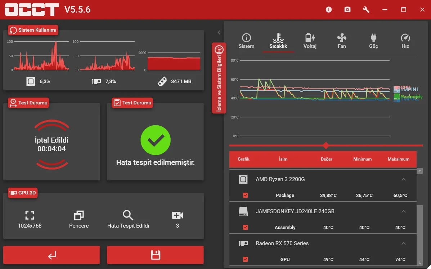Click the return arrow button

coord(52,255)
